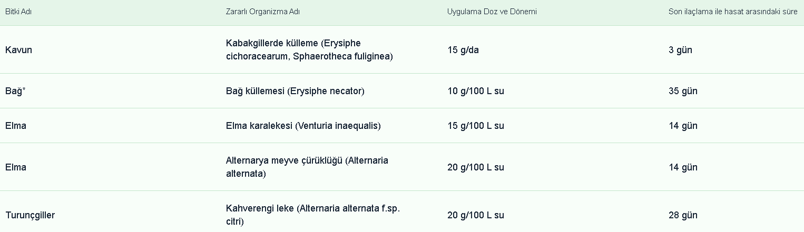Click the "15 g/da" dose cell

tap(463, 50)
